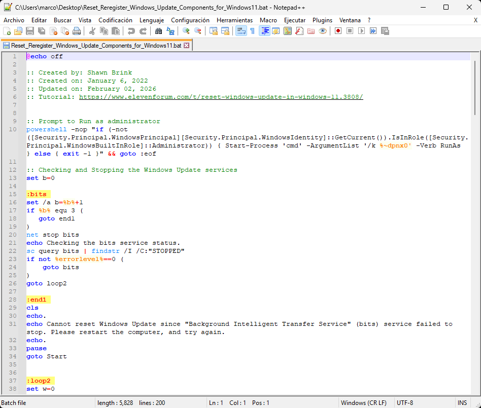Viewport: 481px width, 408px height.
Task: Show the Document Map panel icon
Action: coord(288,31)
